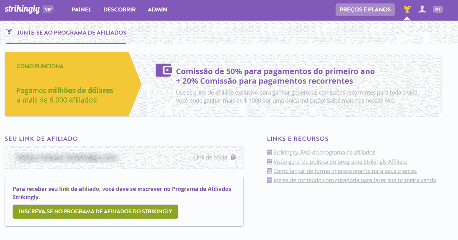This screenshot has height=240, width=458.
Task: Click the document icon beside Ideias de conteúdo link
Action: (269, 180)
